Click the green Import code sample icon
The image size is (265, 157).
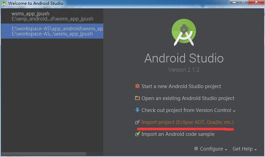click(x=137, y=134)
